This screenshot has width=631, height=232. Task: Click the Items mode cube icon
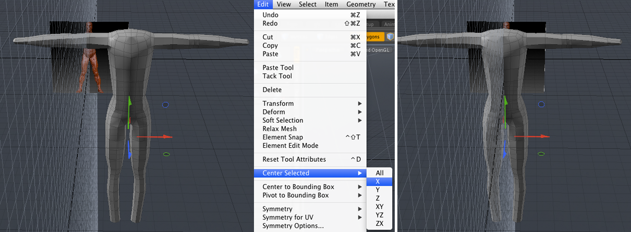click(x=390, y=37)
